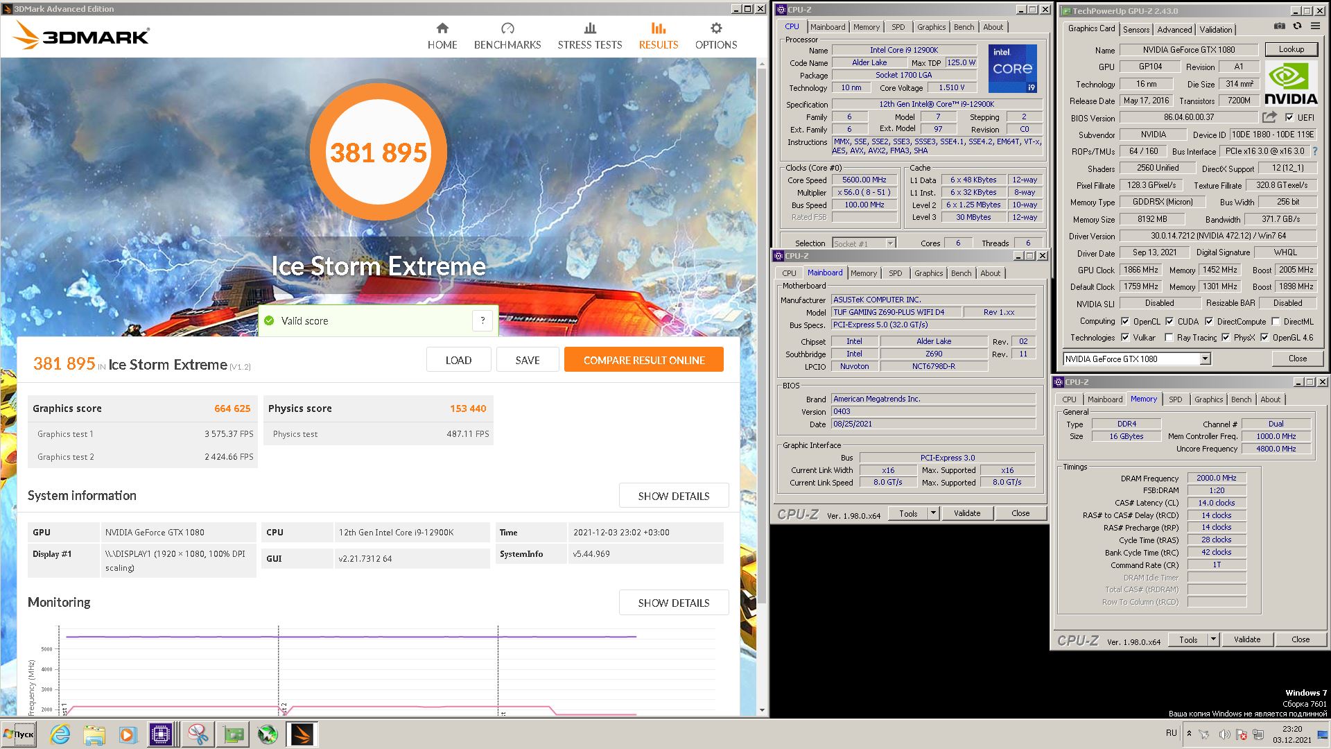
Task: Open the SPD tab in the top CPU-Z window
Action: click(x=898, y=27)
